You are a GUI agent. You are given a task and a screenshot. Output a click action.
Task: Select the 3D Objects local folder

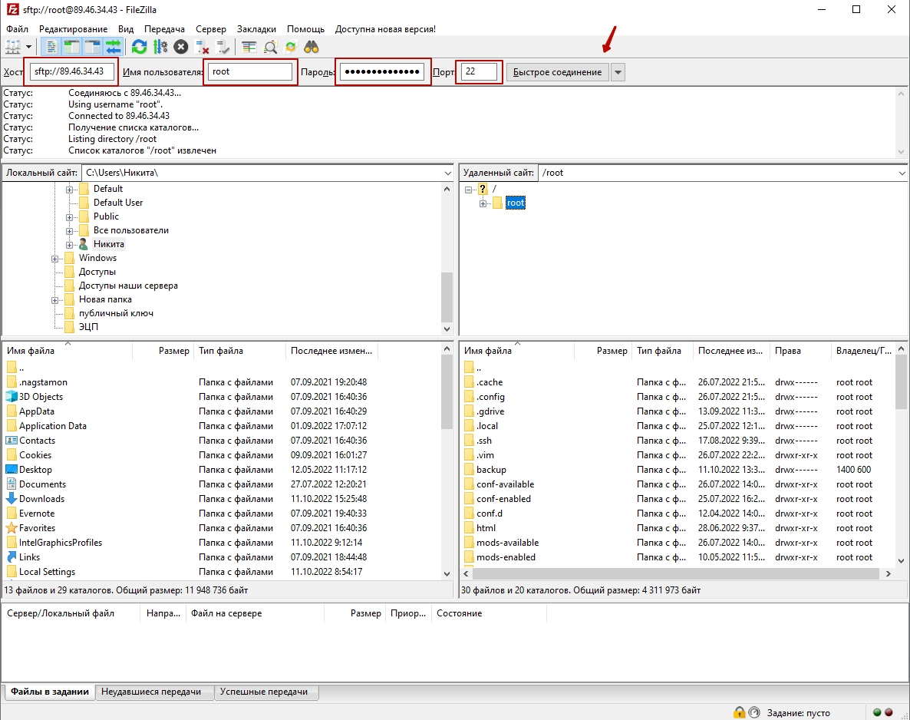pos(41,397)
